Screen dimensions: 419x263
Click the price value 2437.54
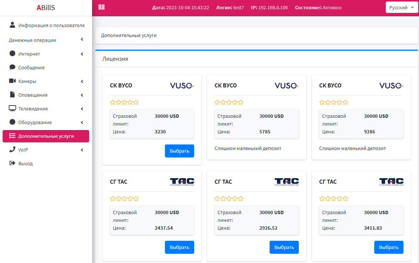point(163,228)
